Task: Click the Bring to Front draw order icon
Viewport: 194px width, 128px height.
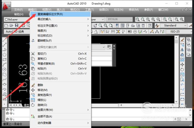Action: (x=189, y=40)
